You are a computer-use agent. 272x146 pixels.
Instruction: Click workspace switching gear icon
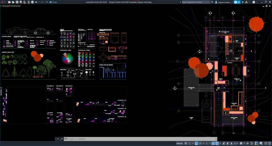point(241,143)
